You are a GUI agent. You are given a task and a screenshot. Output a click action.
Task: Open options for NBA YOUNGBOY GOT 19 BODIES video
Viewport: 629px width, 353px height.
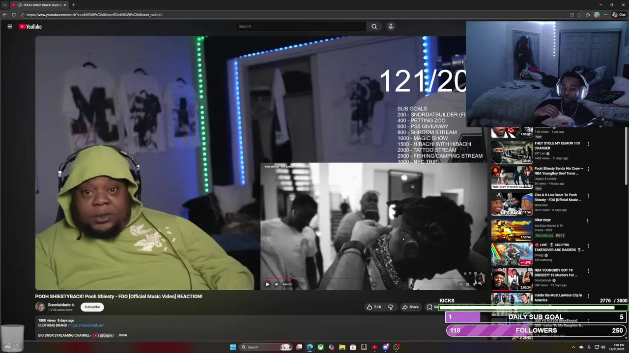588,271
